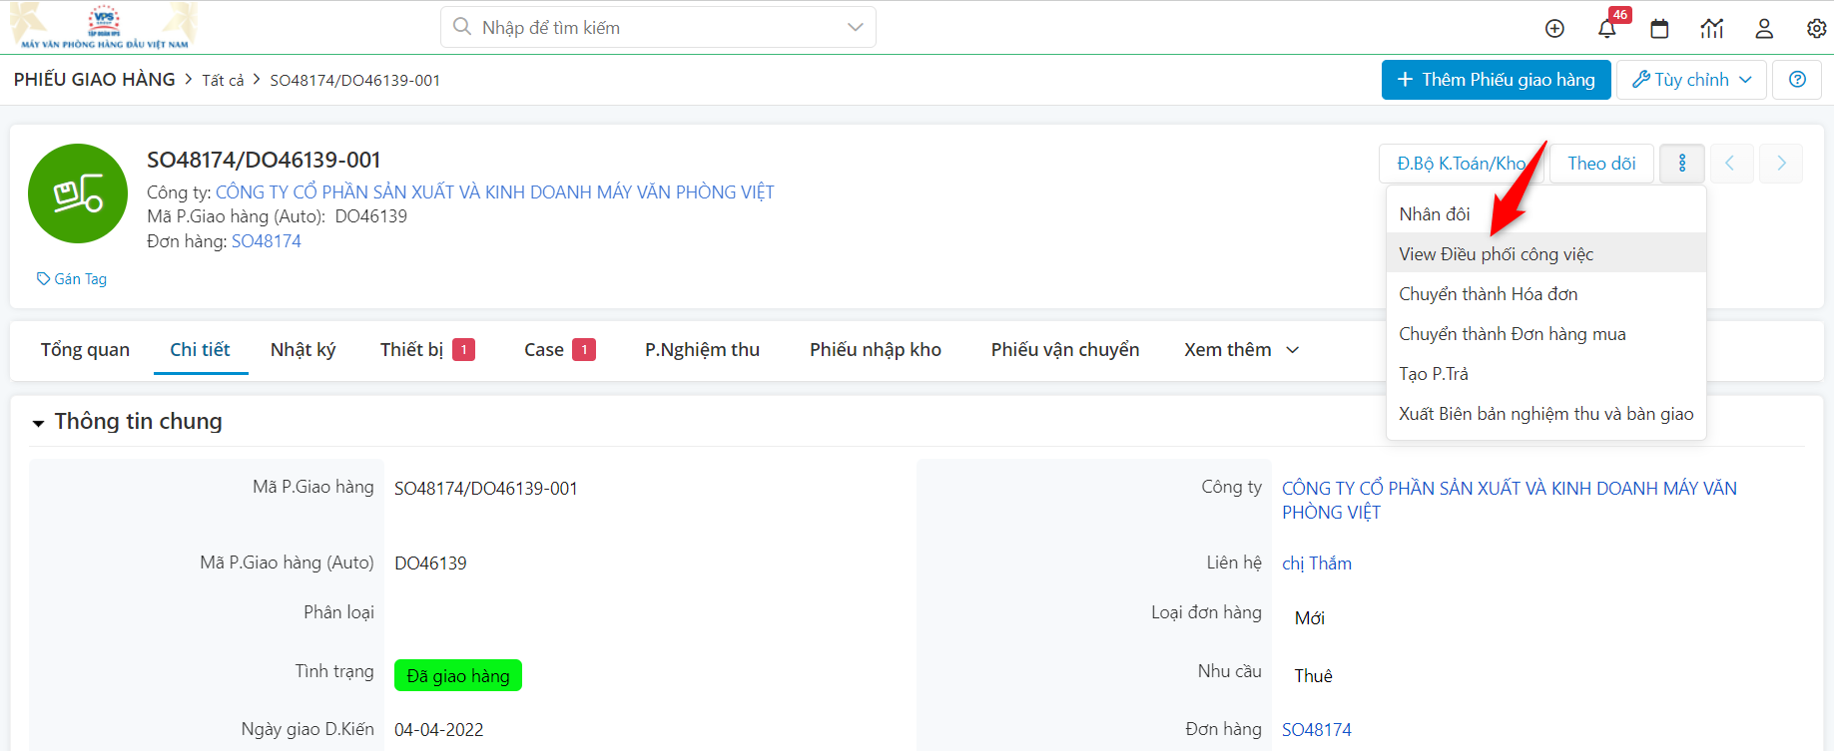The height and width of the screenshot is (751, 1834).
Task: Open the reports chart icon
Action: click(x=1712, y=29)
